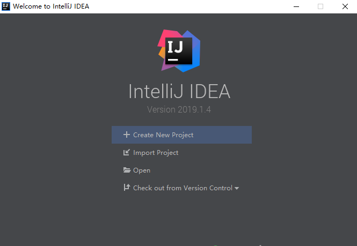Click the disabled maximize window button
The image size is (357, 246).
(x=320, y=6)
